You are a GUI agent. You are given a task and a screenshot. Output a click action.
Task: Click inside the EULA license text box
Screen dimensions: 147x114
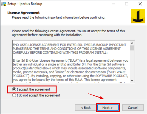coord(71,62)
